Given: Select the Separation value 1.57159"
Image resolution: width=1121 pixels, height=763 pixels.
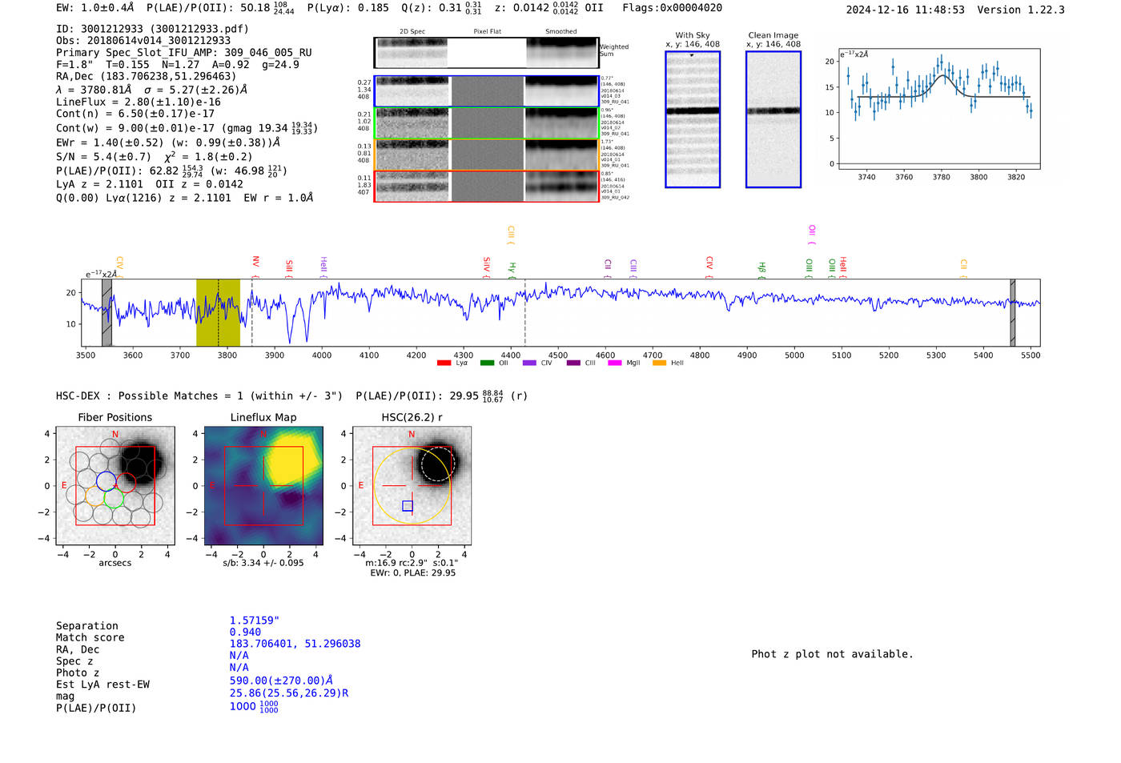Looking at the screenshot, I should click(x=255, y=620).
